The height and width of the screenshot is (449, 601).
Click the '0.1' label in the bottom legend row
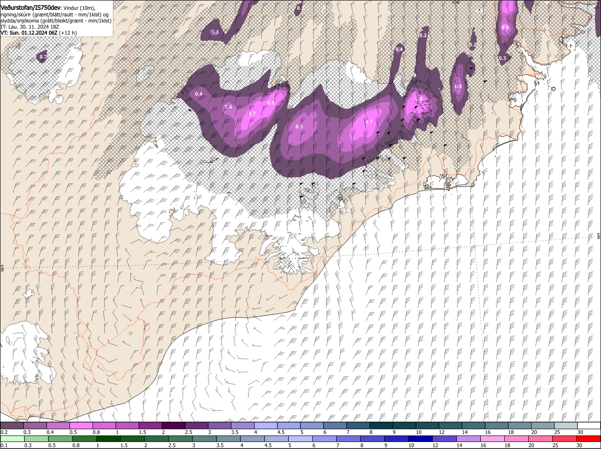click(4, 445)
